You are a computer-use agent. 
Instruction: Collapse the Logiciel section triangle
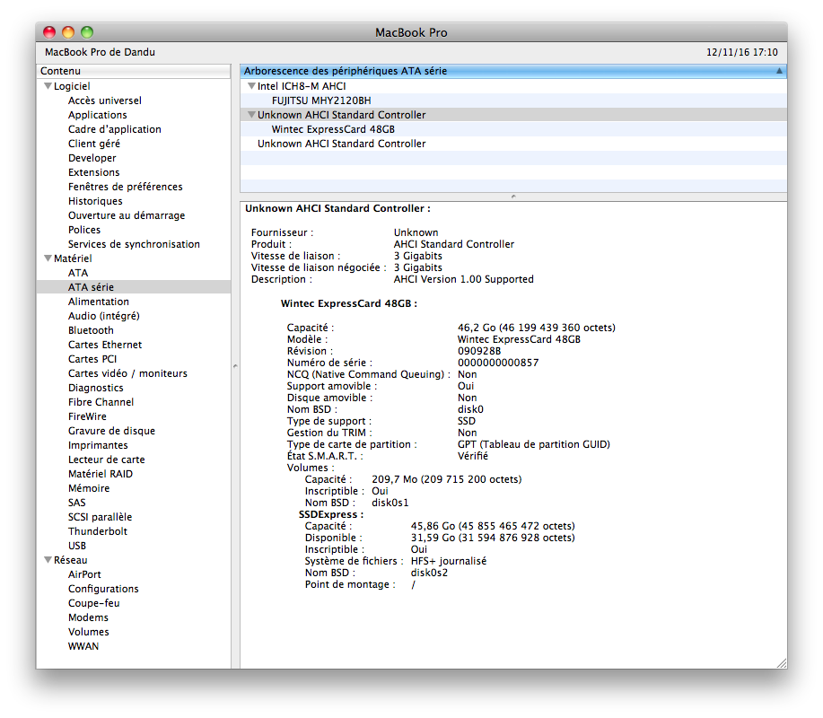click(48, 86)
